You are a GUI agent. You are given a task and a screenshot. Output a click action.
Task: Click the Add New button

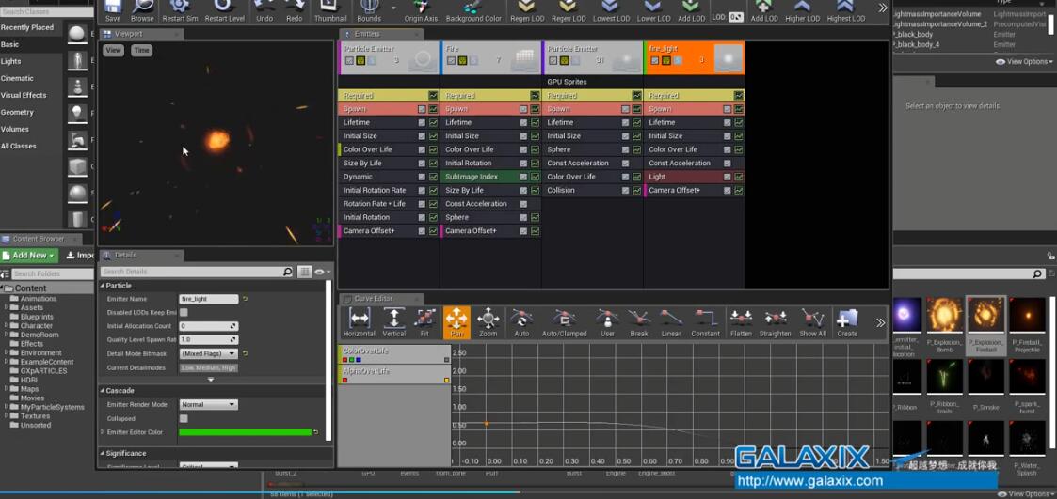point(29,256)
